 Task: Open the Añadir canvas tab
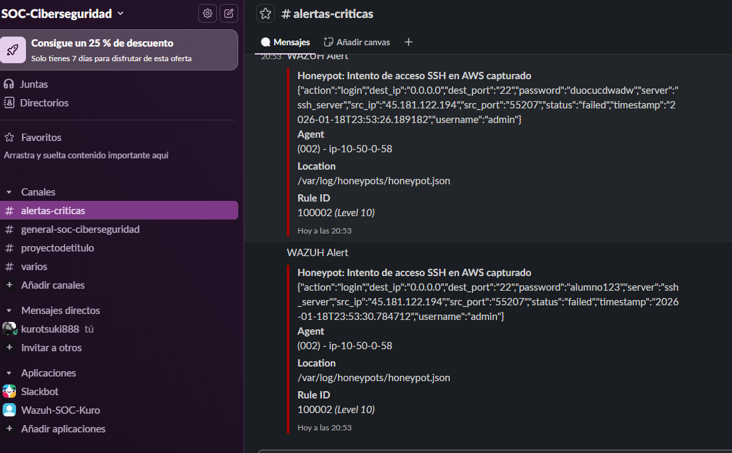pyautogui.click(x=357, y=42)
